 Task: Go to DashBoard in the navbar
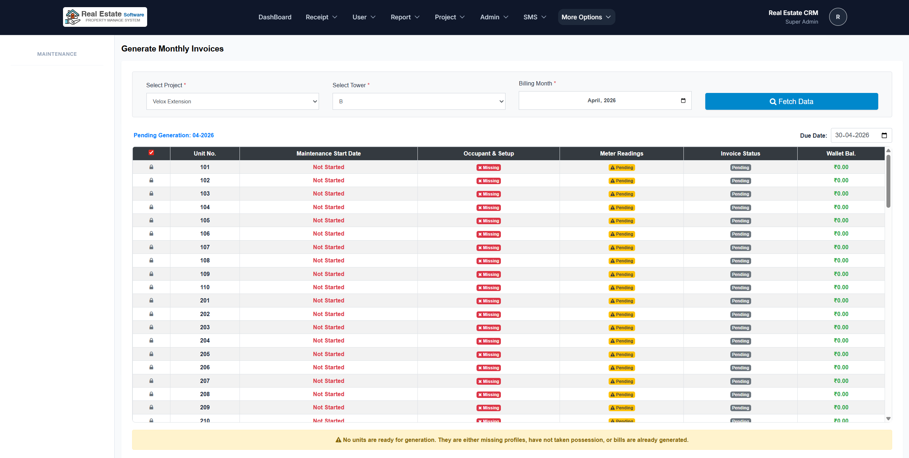pyautogui.click(x=275, y=17)
